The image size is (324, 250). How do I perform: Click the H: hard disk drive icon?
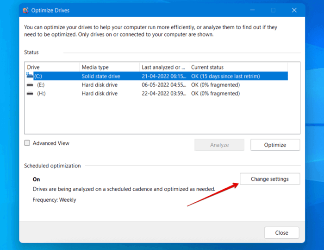tap(30, 93)
